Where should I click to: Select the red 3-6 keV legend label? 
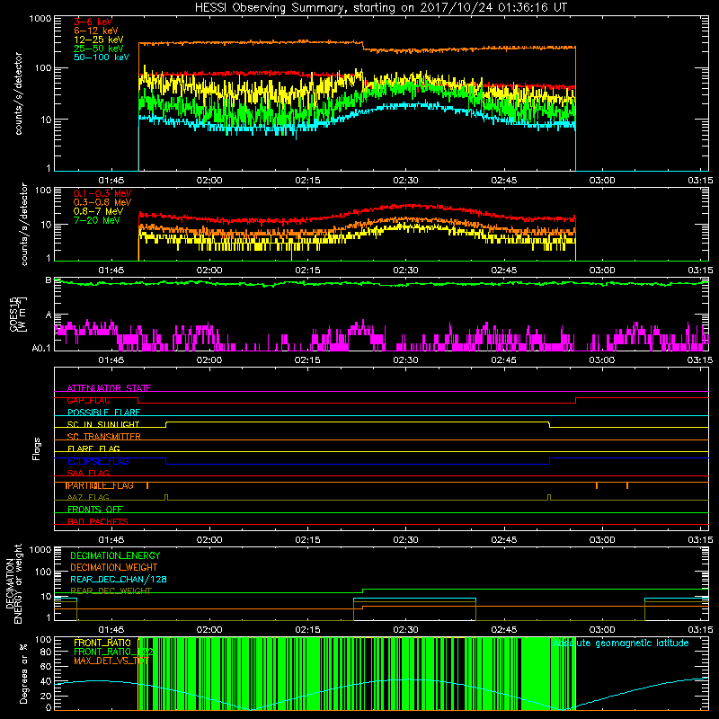click(93, 22)
